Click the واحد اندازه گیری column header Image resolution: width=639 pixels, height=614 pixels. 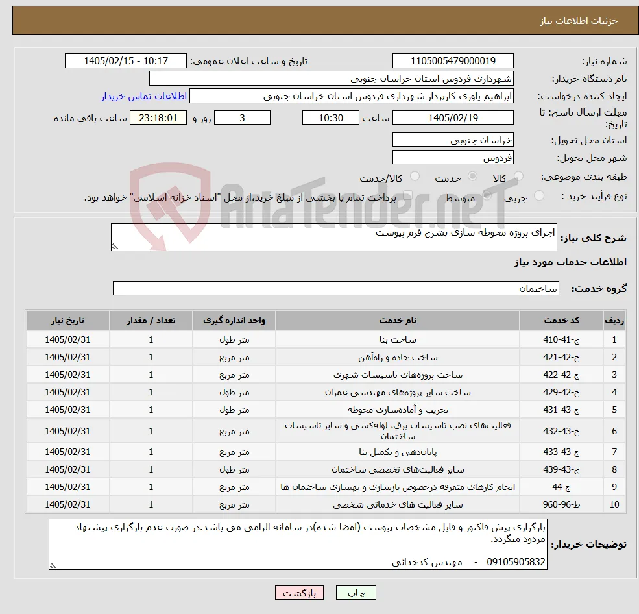[x=234, y=321]
